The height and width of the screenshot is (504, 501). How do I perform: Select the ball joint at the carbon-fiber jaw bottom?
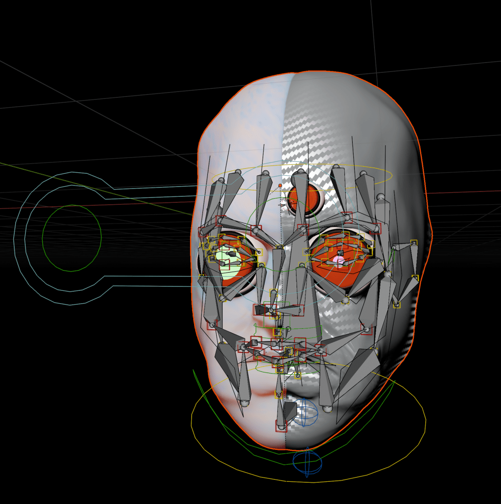(327, 409)
